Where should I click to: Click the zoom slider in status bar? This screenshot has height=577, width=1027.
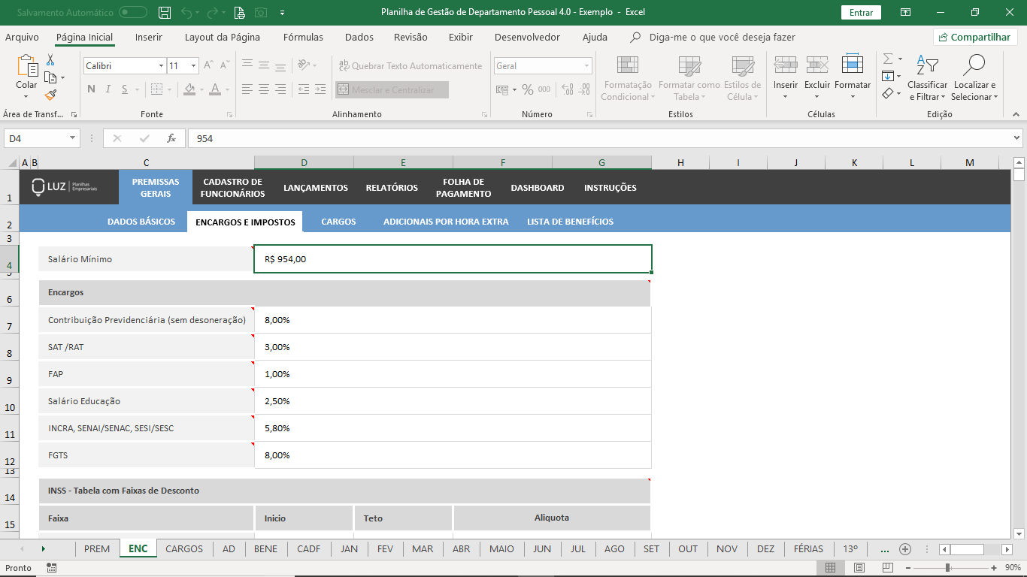[x=948, y=567]
